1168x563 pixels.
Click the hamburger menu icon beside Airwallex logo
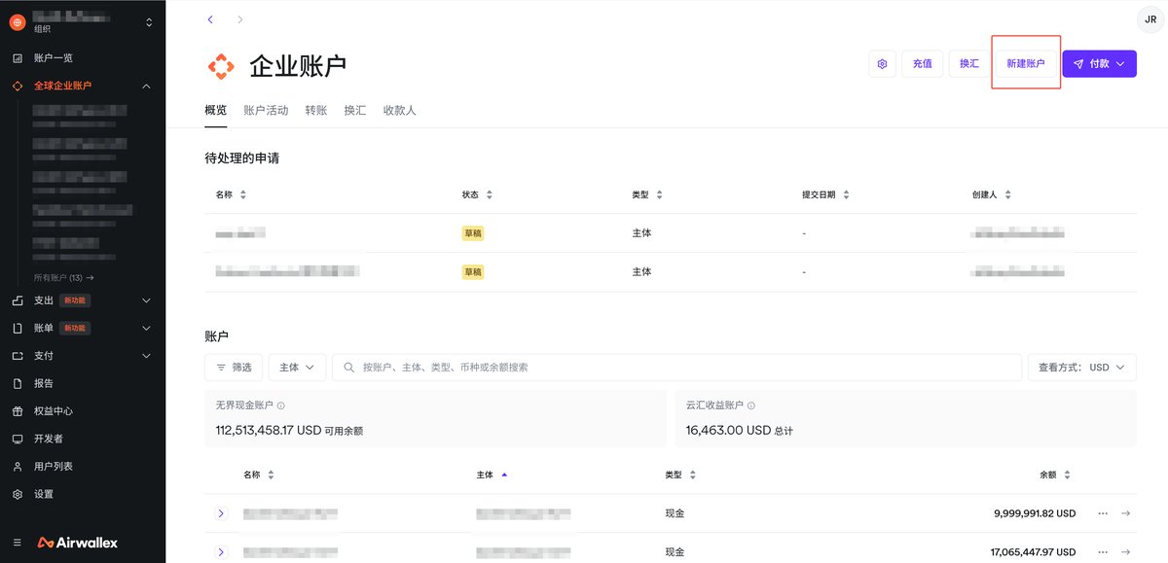coord(18,543)
